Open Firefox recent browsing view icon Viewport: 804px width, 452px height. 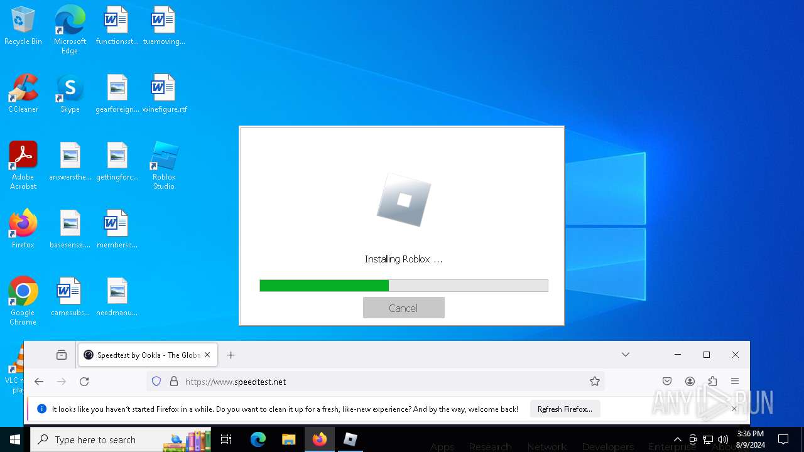62,355
